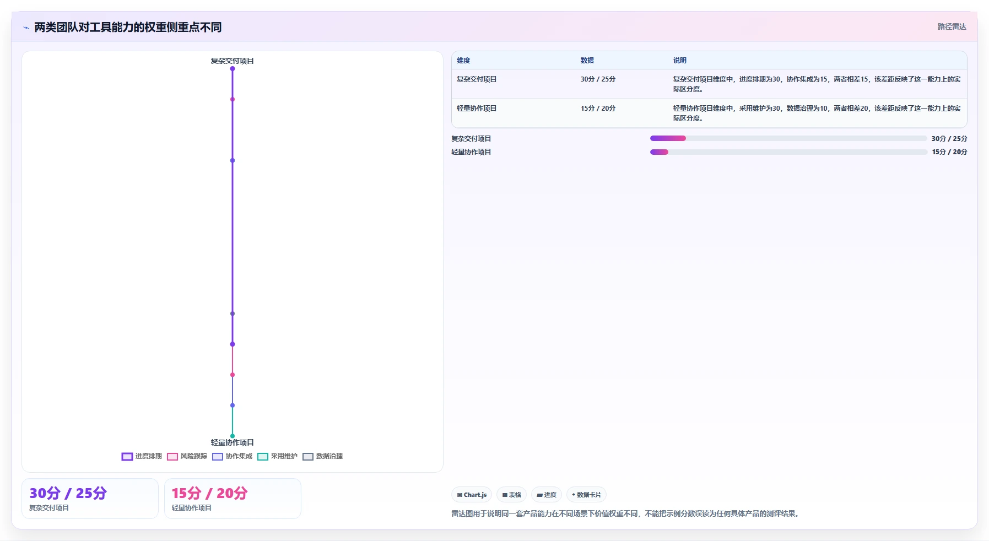989x541 pixels.
Task: Click the 路径雷达 label in header
Action: pyautogui.click(x=952, y=26)
